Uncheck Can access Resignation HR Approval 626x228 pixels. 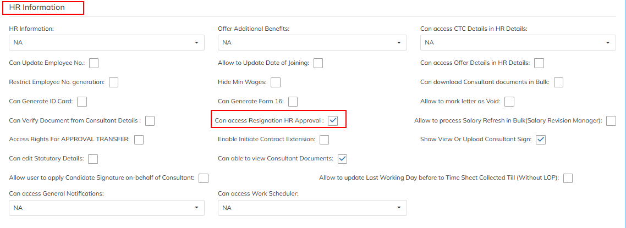coord(333,121)
